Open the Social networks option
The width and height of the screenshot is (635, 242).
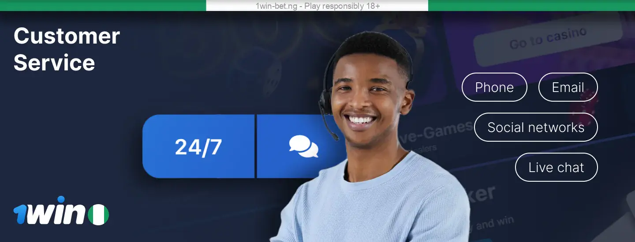(536, 127)
